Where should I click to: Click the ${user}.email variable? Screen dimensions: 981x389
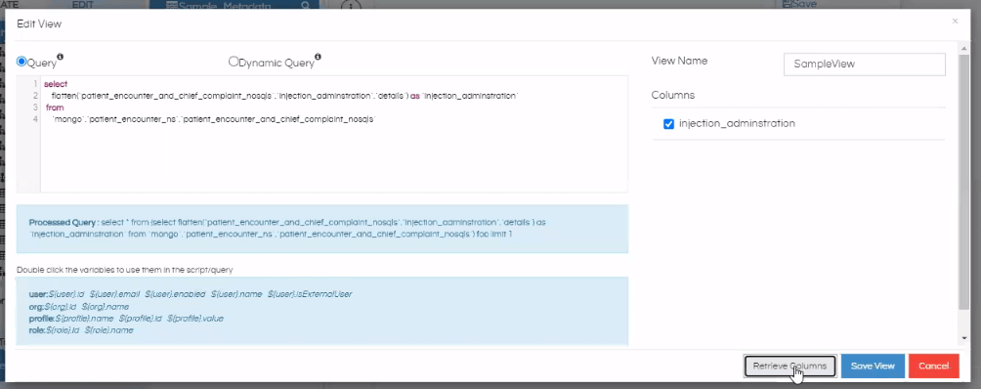114,294
